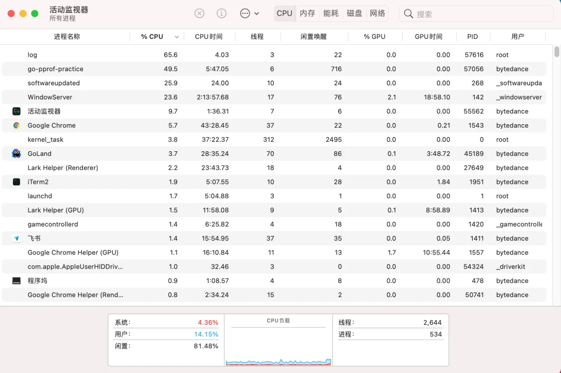Click the _softwareupda user cell
This screenshot has height=373, width=561.
[519, 83]
